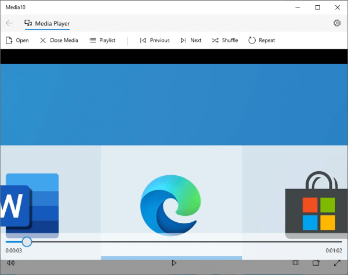Click the total duration 0:01:02
Screen dimensions: 348x275
click(x=334, y=251)
